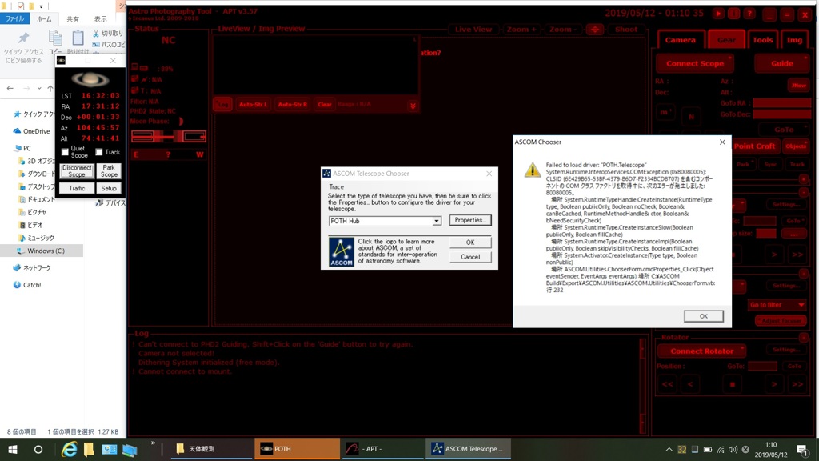Open Quick Access Toolbar customize dropdown
The height and width of the screenshot is (461, 819).
click(x=41, y=6)
